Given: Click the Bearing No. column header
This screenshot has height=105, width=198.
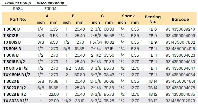Looking at the screenshot, I should [152, 19].
